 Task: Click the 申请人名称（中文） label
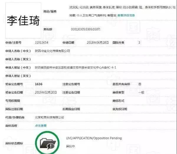pyautogui.click(x=18, y=51)
